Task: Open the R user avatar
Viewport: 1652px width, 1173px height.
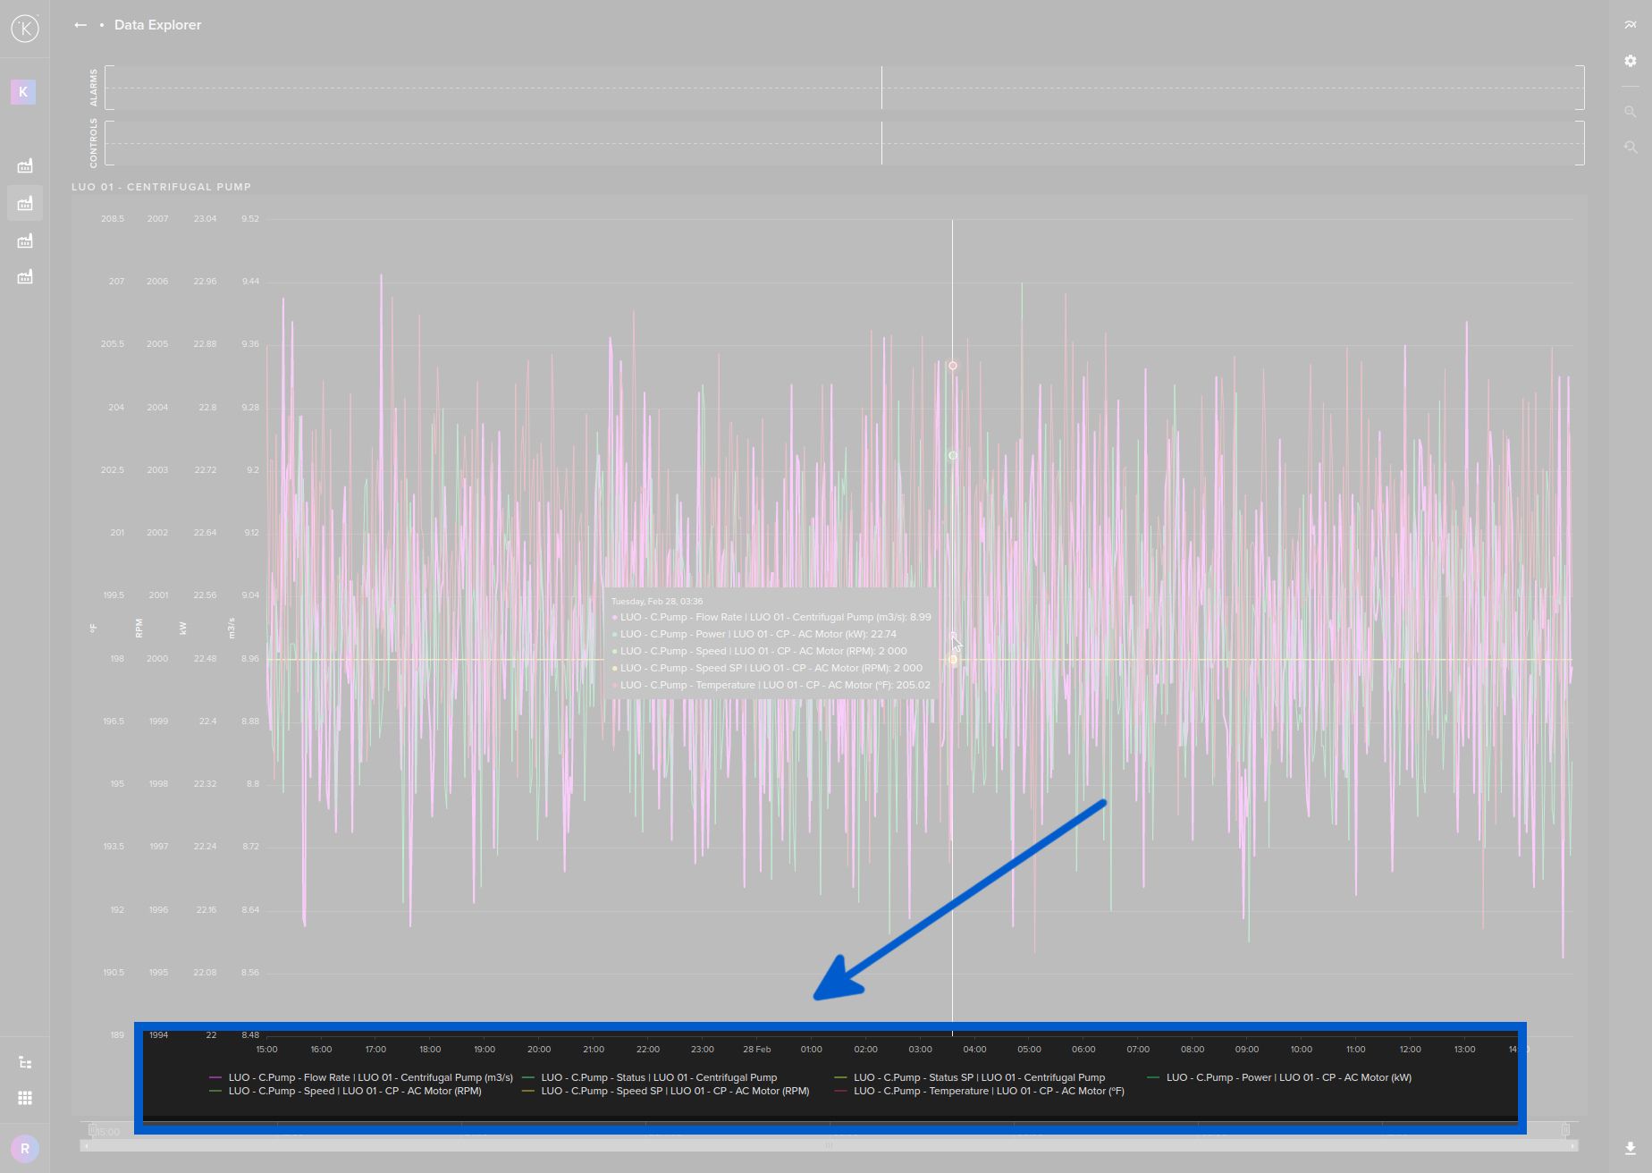Action: (25, 1148)
